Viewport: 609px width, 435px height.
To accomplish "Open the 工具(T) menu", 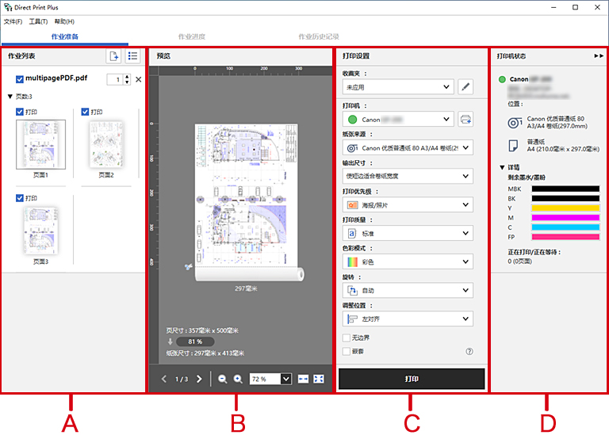I will tap(38, 21).
